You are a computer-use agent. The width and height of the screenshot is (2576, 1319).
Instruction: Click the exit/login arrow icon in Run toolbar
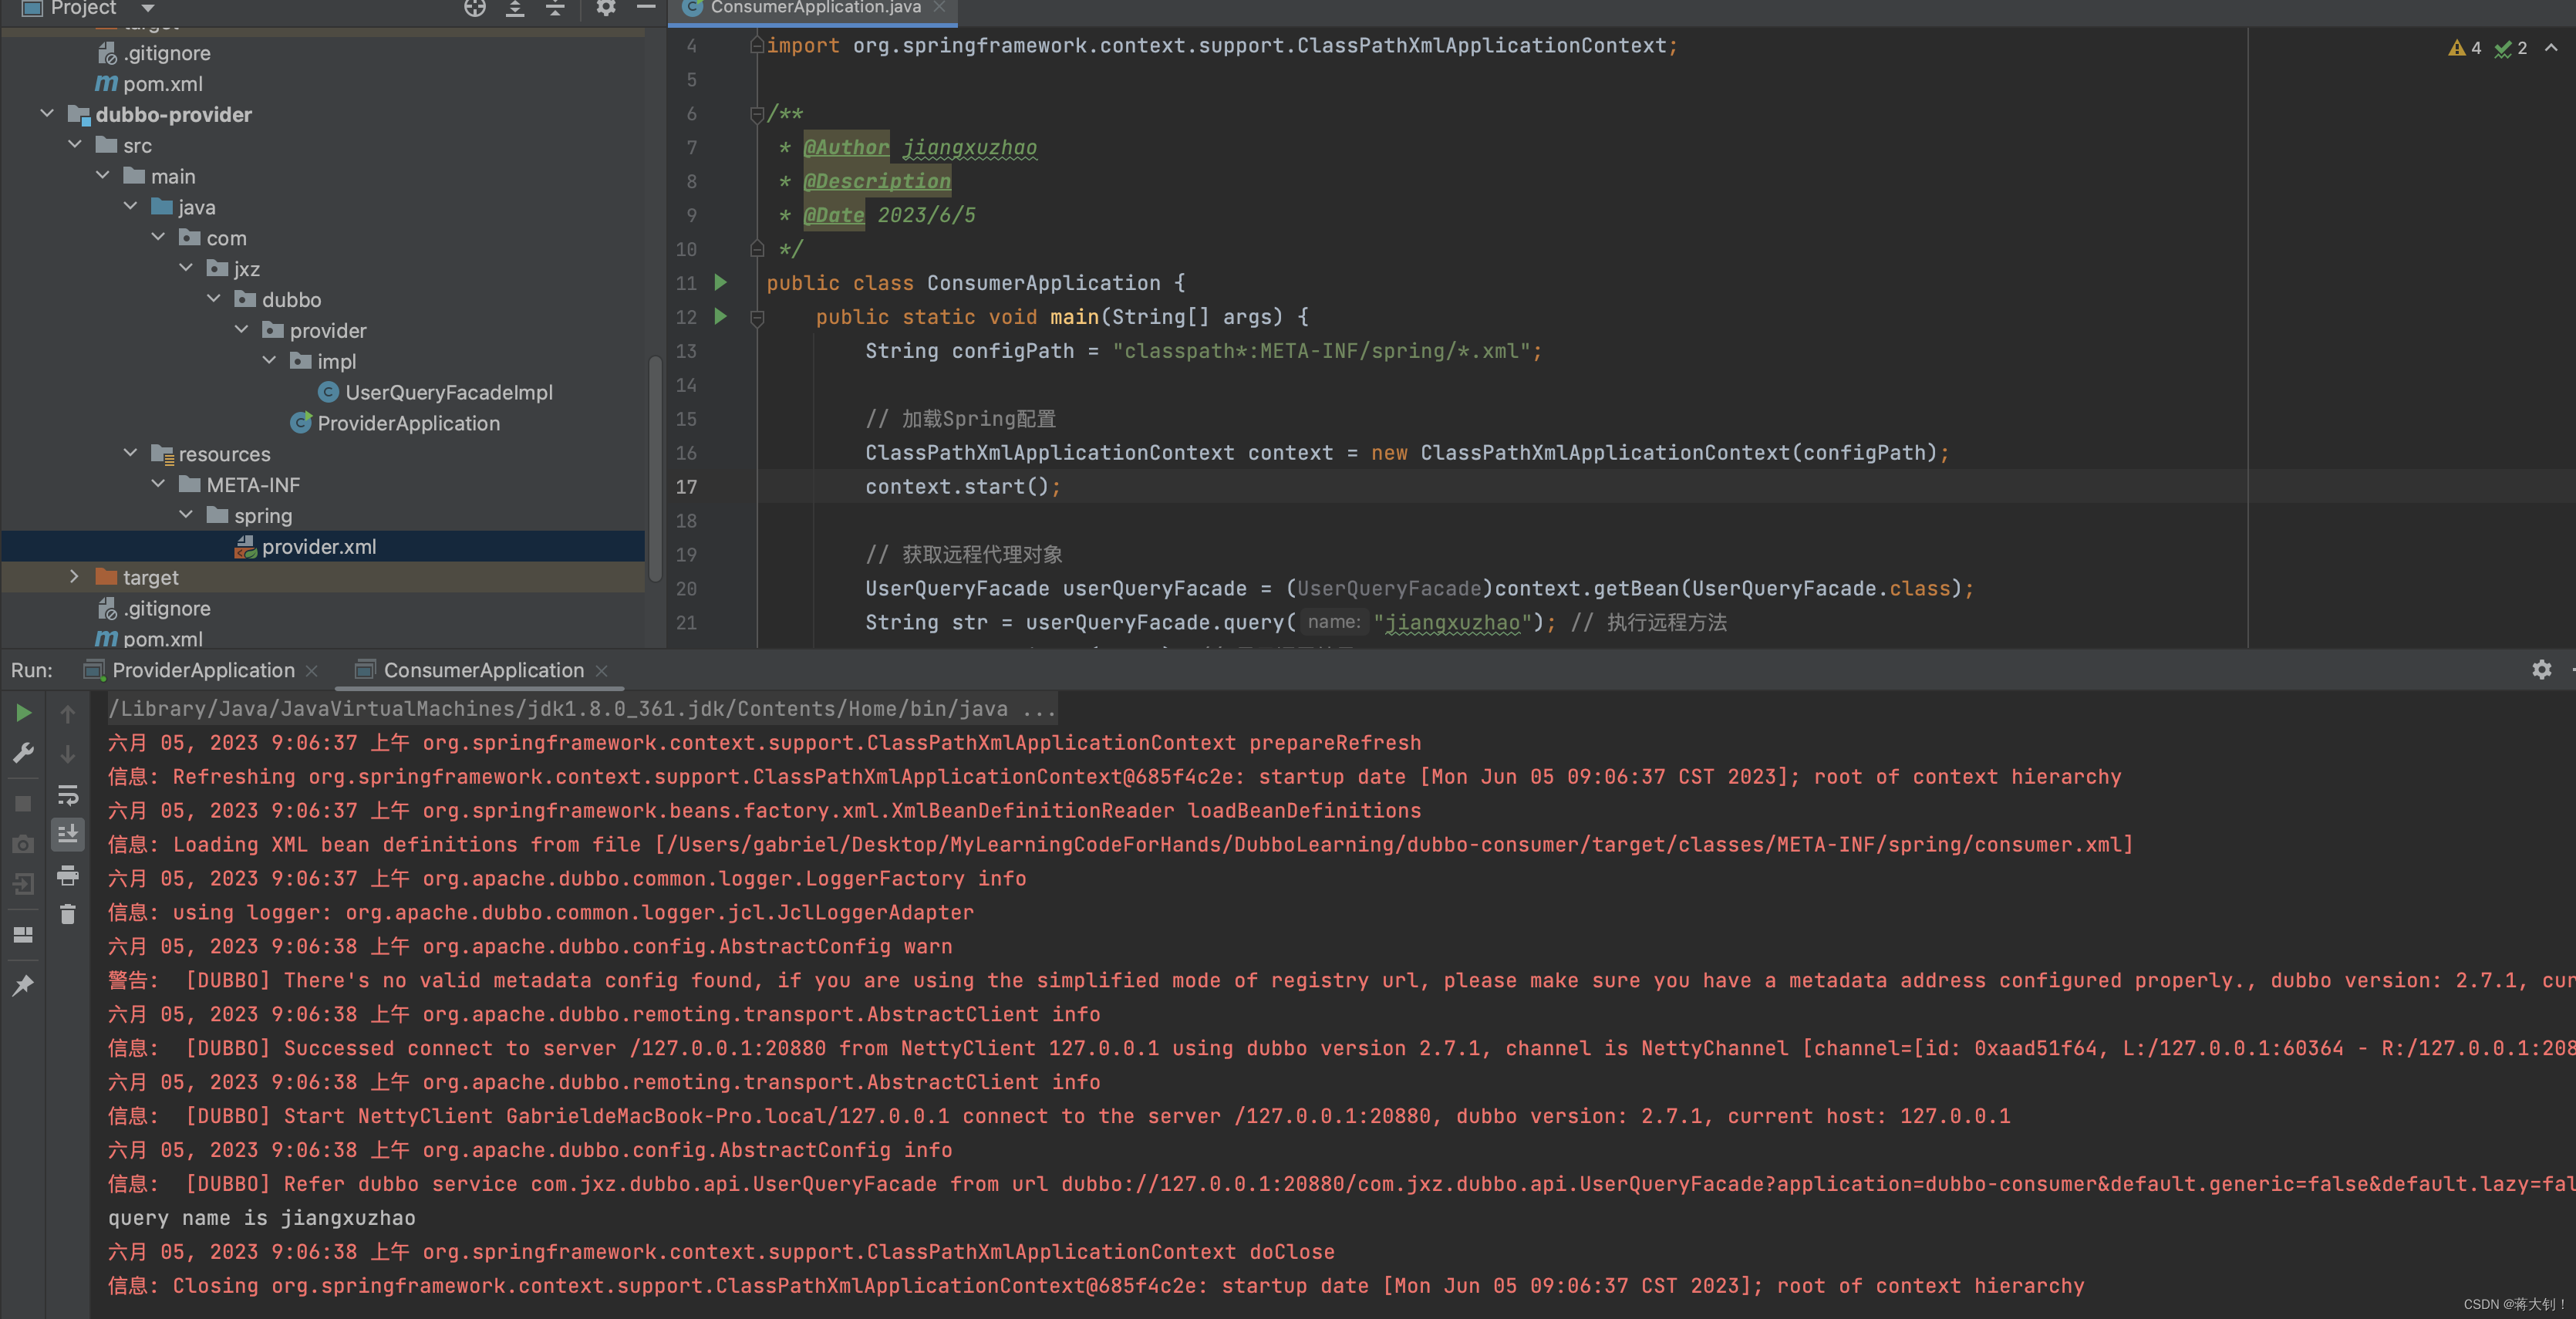pyautogui.click(x=23, y=884)
